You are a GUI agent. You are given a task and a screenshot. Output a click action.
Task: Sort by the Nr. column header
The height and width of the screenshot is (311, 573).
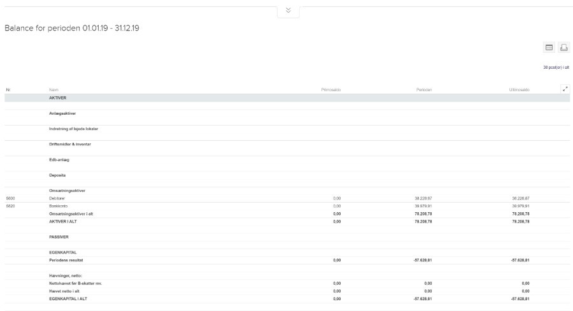[x=8, y=90]
